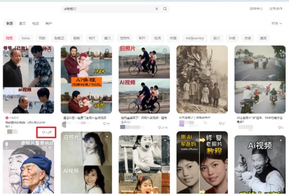289x194 pixels.
Task: Click the ai老照片 search input field
Action: point(109,9)
